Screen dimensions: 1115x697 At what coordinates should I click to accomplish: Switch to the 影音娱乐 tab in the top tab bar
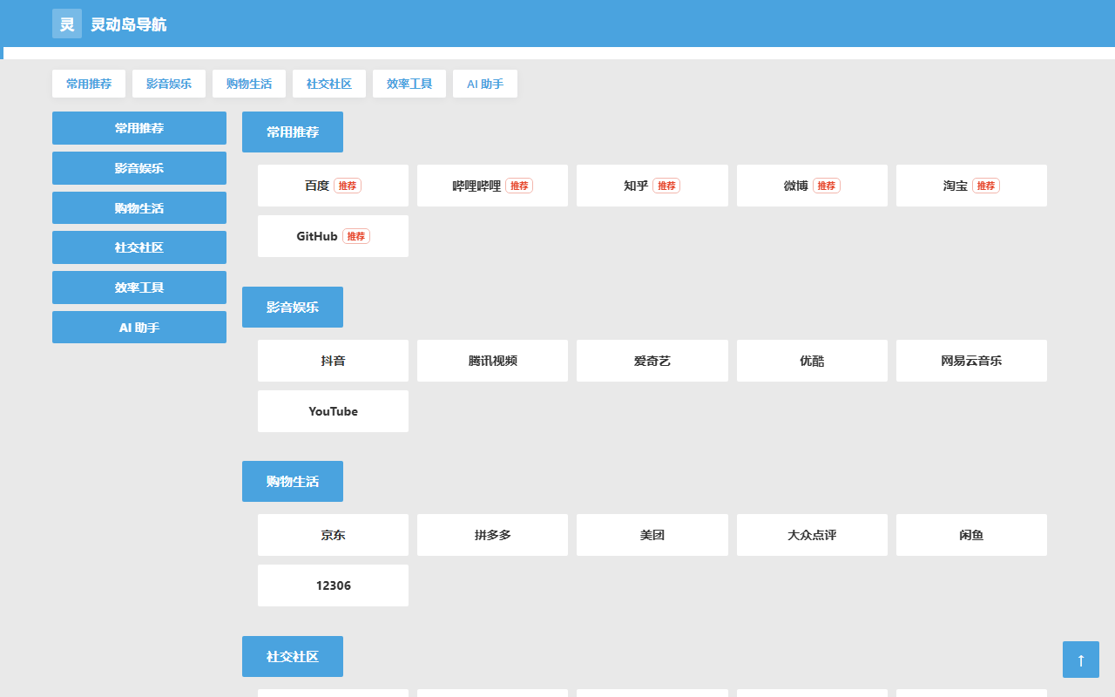169,84
